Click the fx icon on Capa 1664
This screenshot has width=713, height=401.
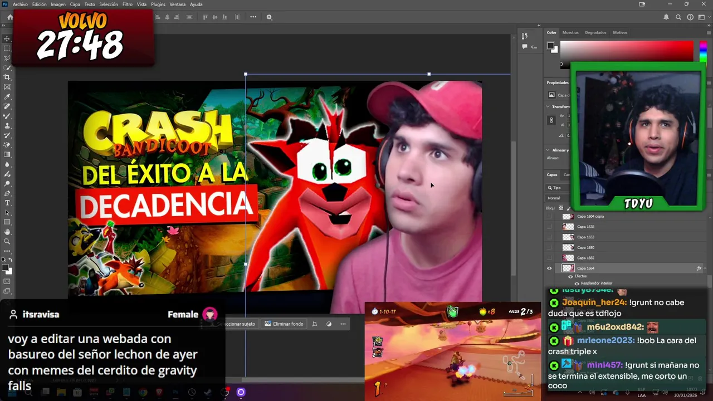coord(699,268)
